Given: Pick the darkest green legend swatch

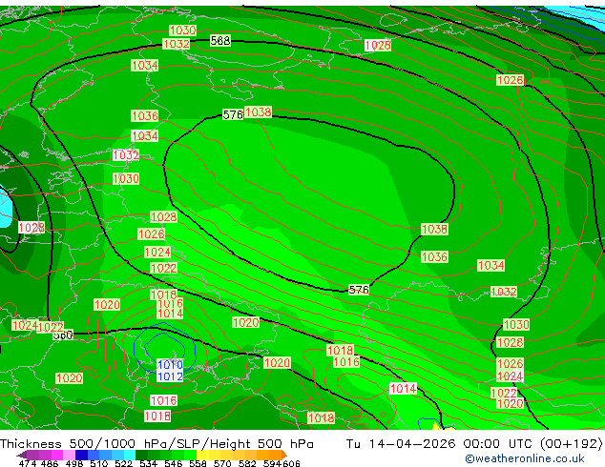Looking at the screenshot, I should [x=141, y=455].
